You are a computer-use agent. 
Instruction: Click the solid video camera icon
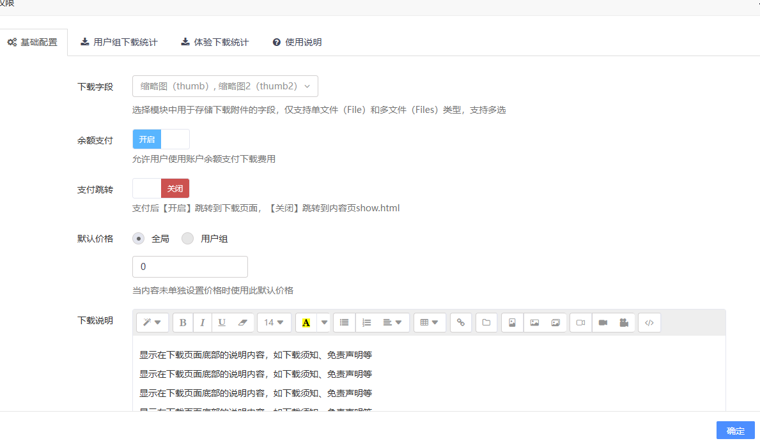(x=603, y=322)
